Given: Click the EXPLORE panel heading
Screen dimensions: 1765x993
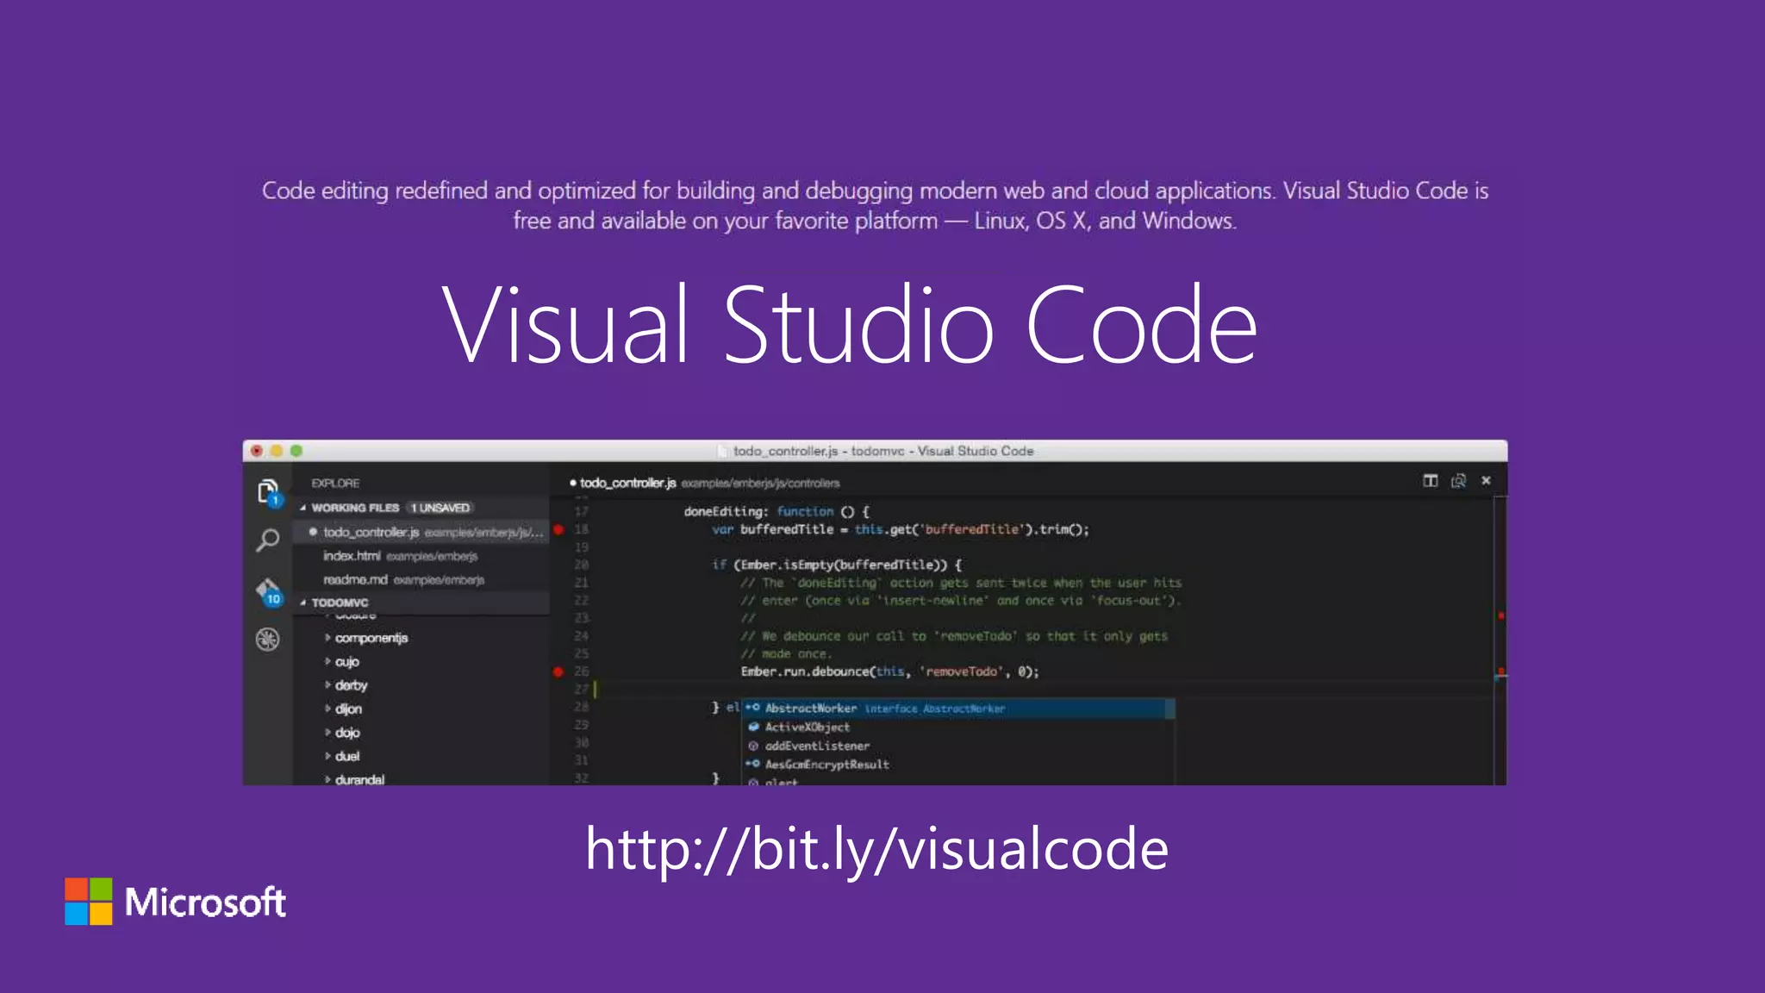Looking at the screenshot, I should pyautogui.click(x=335, y=484).
